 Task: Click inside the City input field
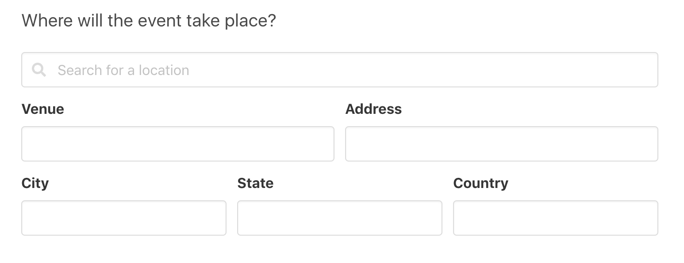pyautogui.click(x=124, y=218)
